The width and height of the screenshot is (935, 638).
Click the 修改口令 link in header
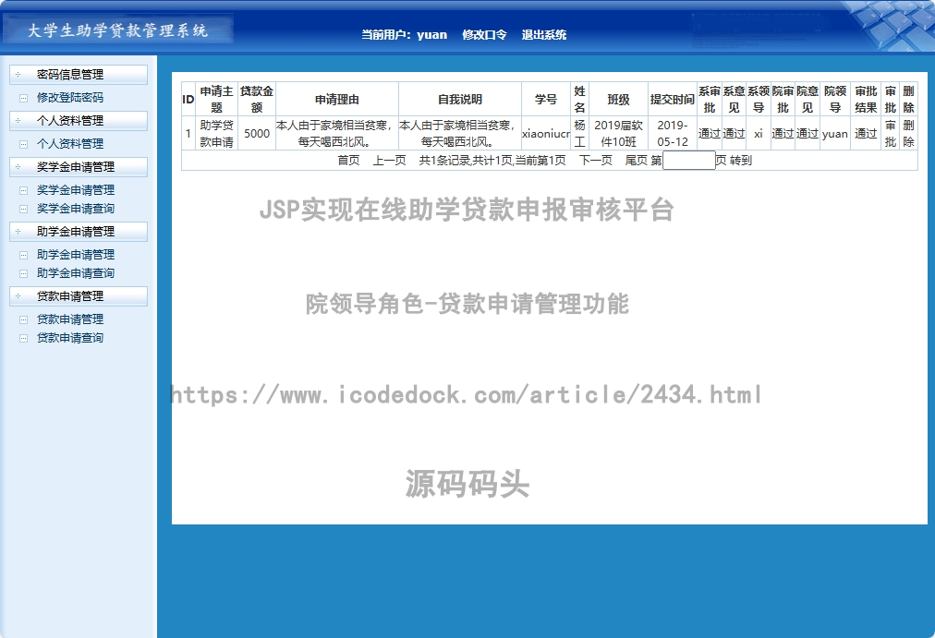click(x=484, y=34)
